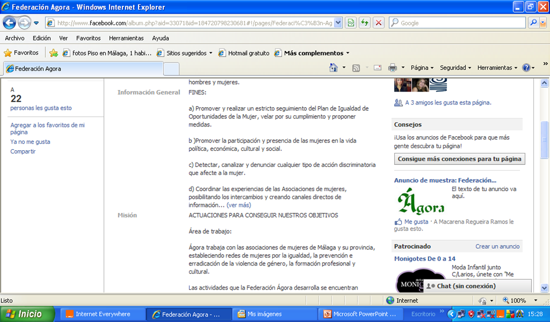Open the 'fotos Piso en Málaga' favorite

click(x=107, y=53)
